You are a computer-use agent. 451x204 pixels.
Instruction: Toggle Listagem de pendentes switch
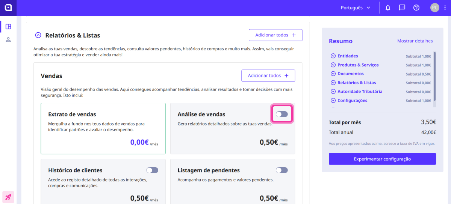[x=281, y=170]
